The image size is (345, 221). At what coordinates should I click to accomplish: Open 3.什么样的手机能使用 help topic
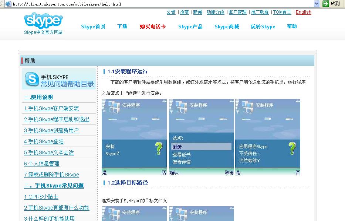(x=49, y=218)
